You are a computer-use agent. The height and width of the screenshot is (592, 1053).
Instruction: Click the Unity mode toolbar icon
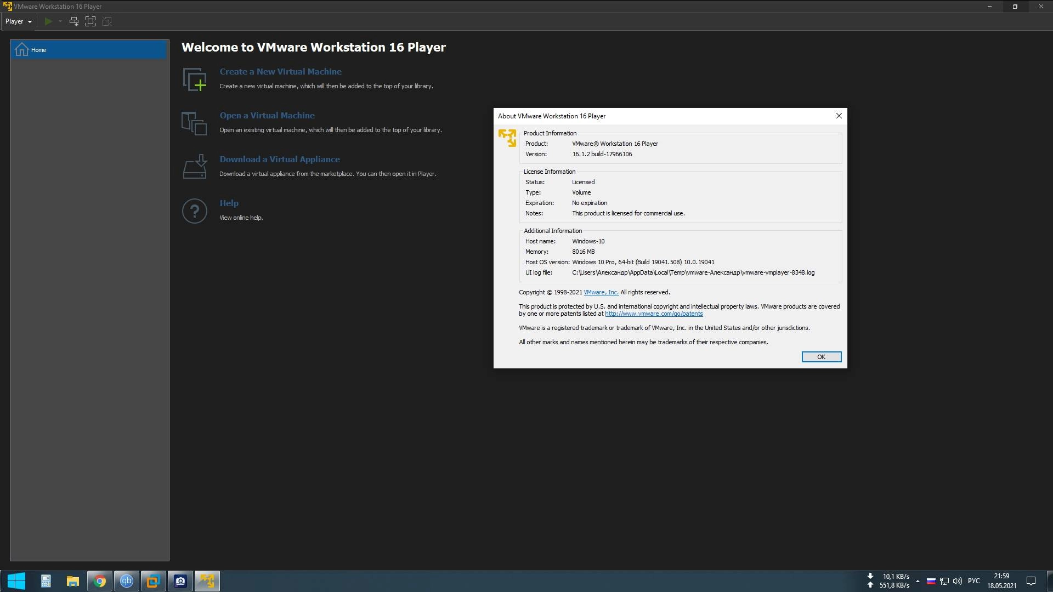point(107,21)
